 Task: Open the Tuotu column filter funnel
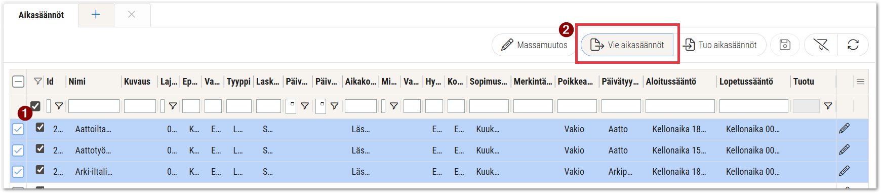click(828, 106)
